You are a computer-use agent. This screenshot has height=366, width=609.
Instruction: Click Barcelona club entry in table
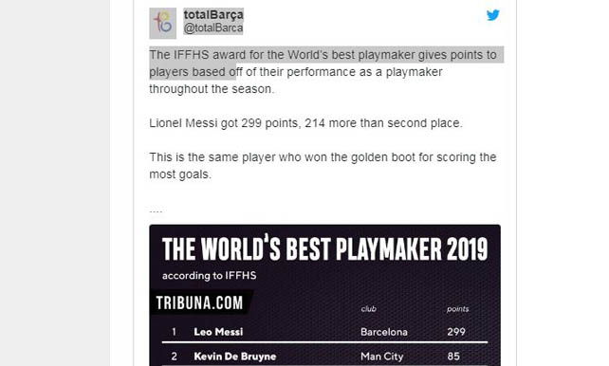click(384, 332)
